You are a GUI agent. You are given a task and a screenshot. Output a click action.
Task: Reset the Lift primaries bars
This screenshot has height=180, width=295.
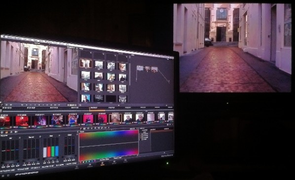tap(20, 138)
